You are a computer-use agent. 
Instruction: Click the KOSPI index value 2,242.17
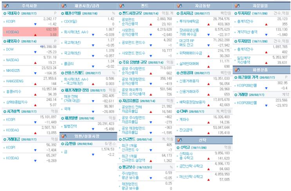click(x=50, y=19)
